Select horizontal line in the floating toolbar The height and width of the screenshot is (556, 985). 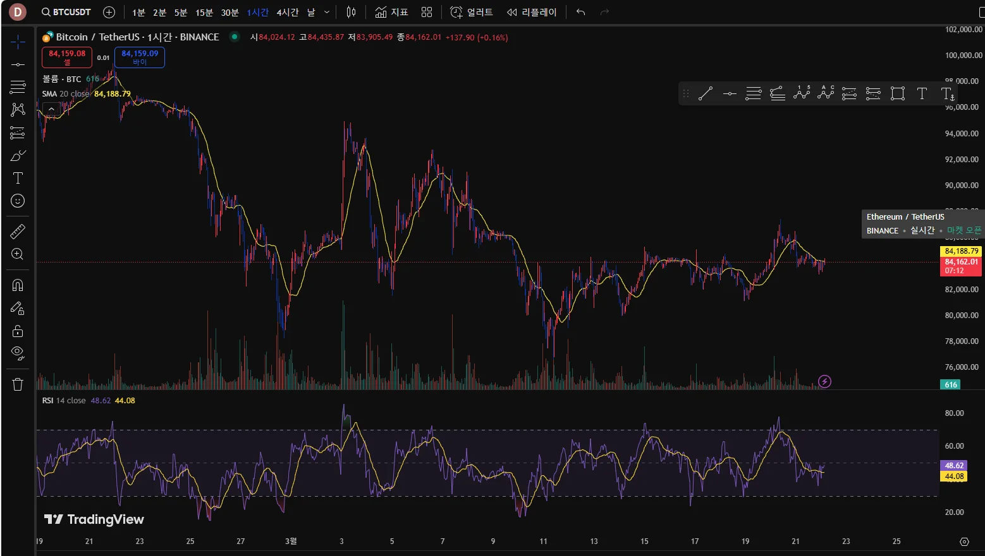730,94
